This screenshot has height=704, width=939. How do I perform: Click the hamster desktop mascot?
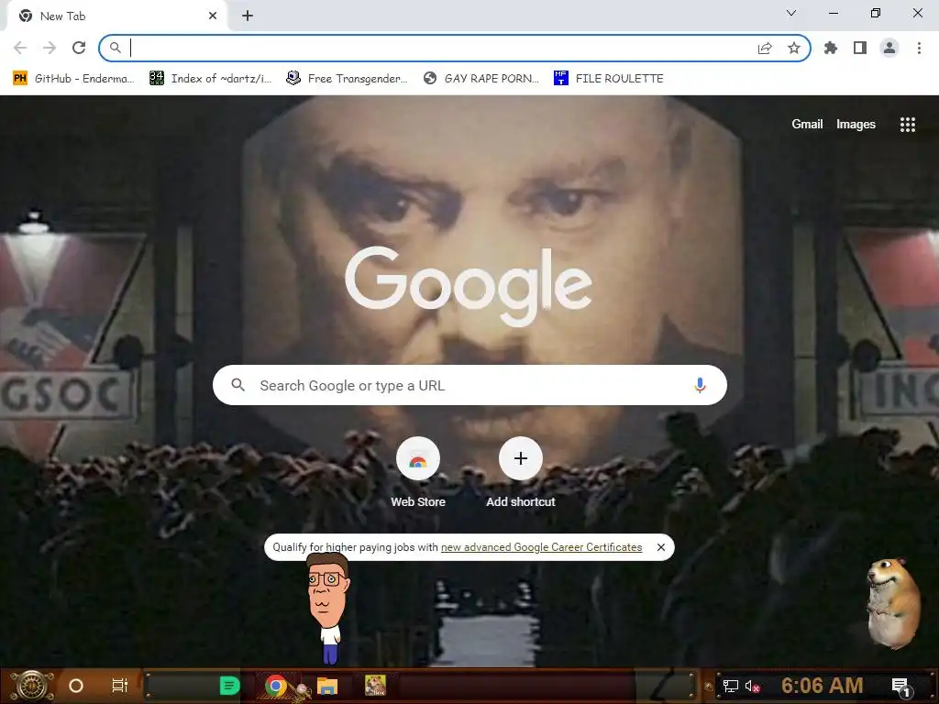(x=893, y=603)
